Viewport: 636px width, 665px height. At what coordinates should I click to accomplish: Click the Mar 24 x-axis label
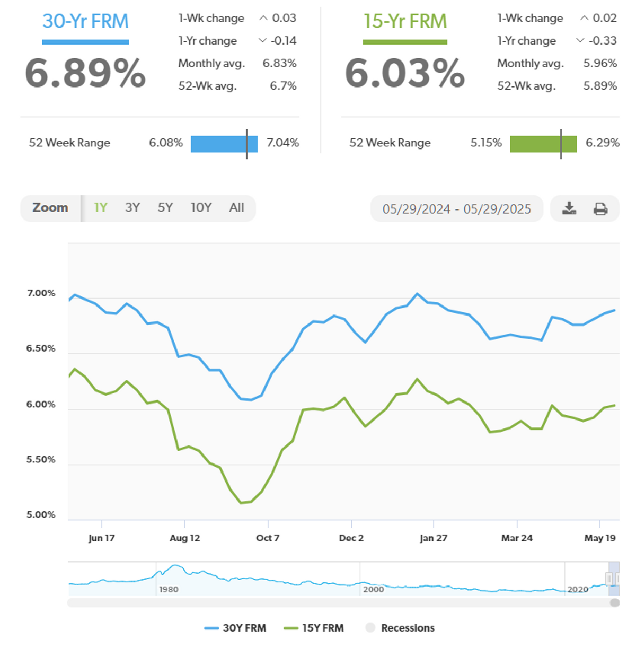tap(517, 538)
